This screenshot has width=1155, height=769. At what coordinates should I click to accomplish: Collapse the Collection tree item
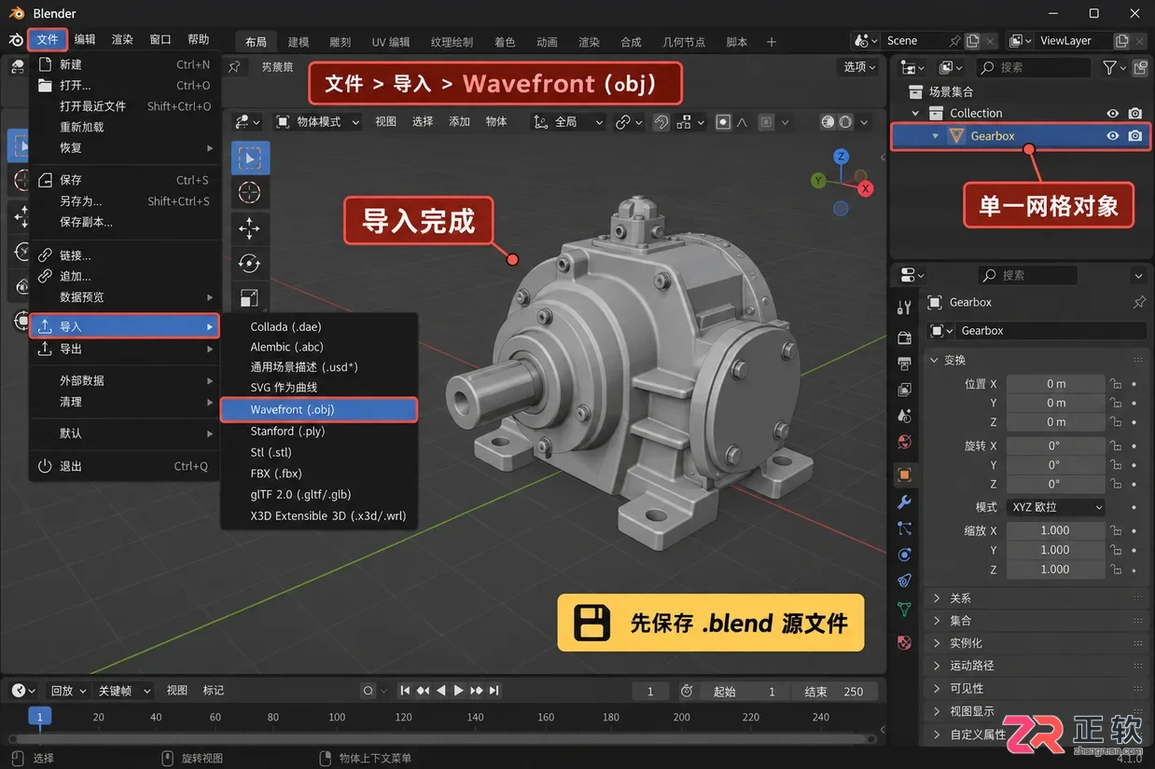coord(916,113)
